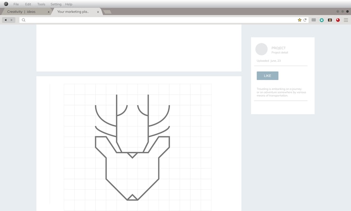The width and height of the screenshot is (351, 211).
Task: Open the red circle extension icon
Action: coord(338,20)
